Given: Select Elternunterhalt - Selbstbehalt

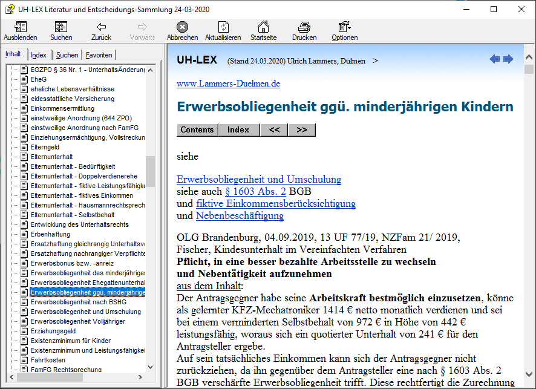Looking at the screenshot, I should [73, 215].
